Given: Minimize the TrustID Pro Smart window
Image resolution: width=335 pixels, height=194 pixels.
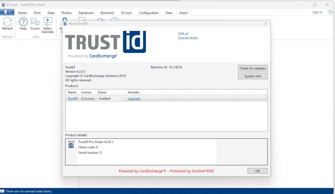Looking at the screenshot, I should coord(302,5).
